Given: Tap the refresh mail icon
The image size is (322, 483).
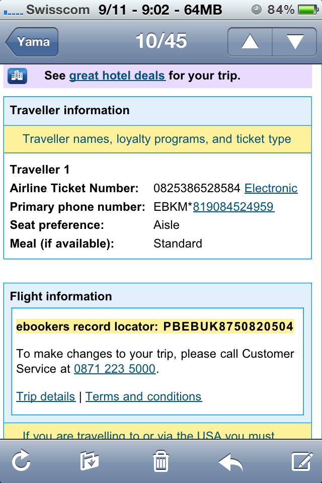Looking at the screenshot, I should pyautogui.click(x=21, y=460).
